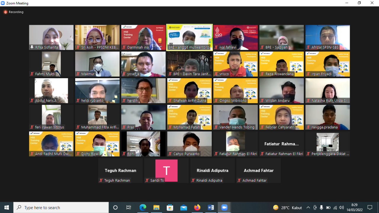Open the Windows Start menu
This screenshot has height=213, width=379.
click(x=7, y=208)
